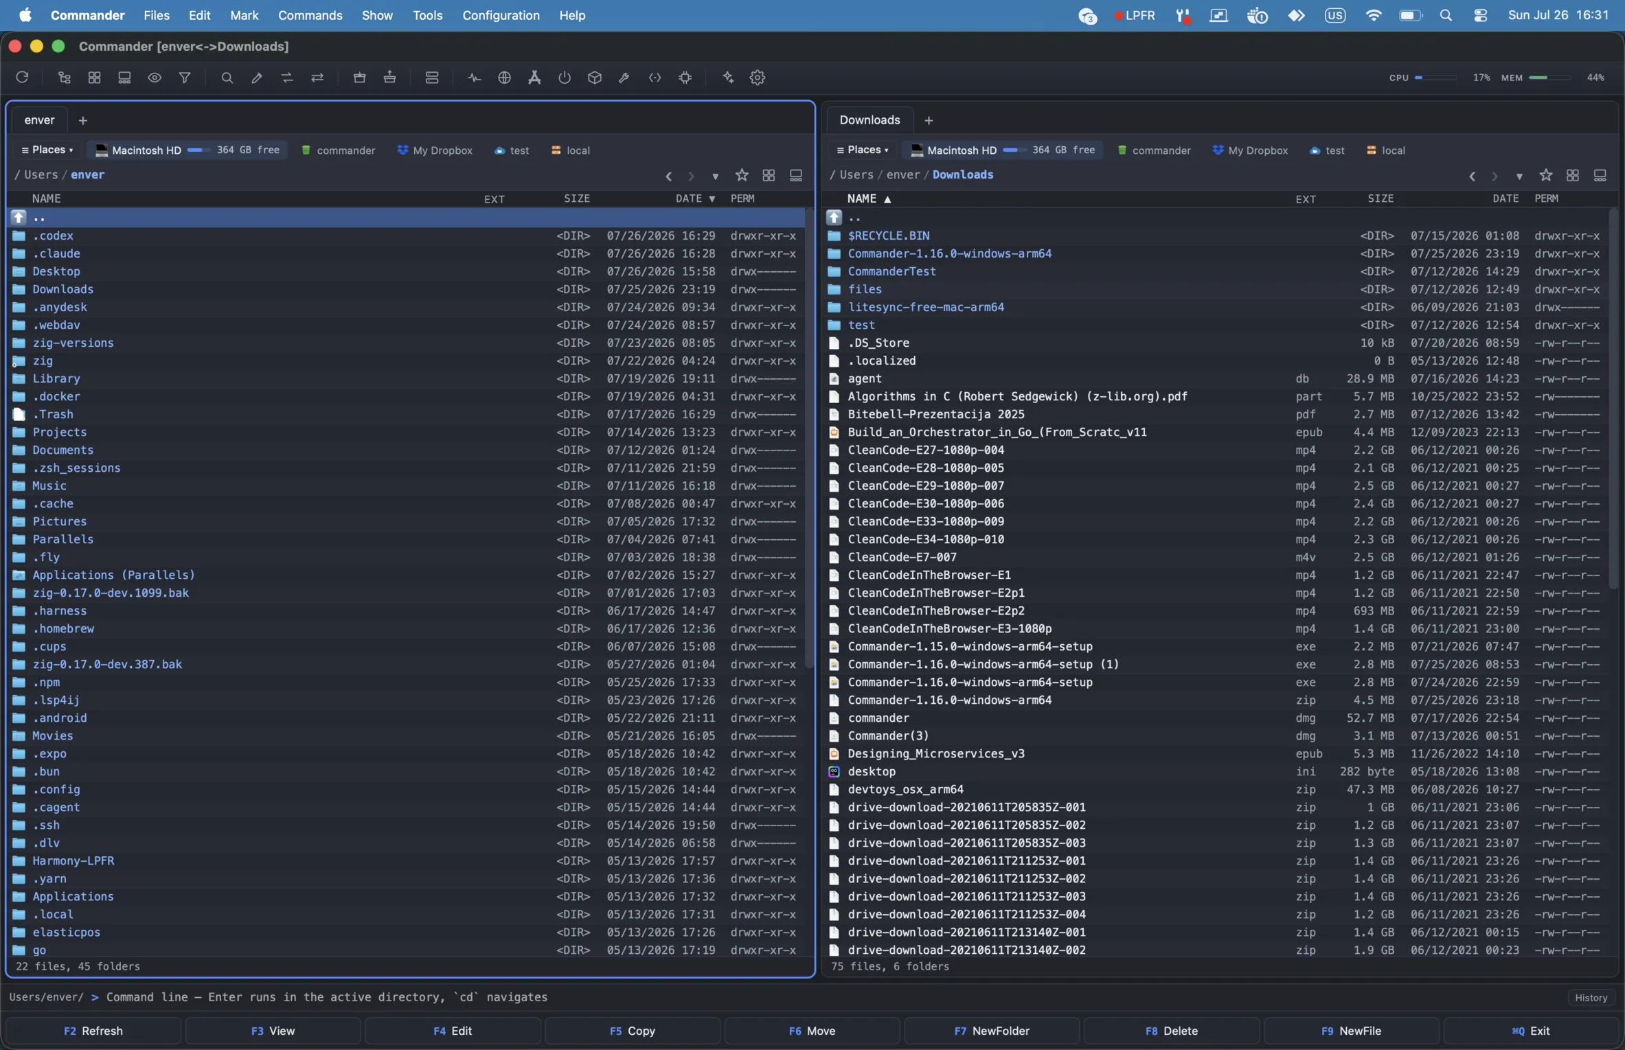
Task: Open the wrench tools icon
Action: [624, 78]
